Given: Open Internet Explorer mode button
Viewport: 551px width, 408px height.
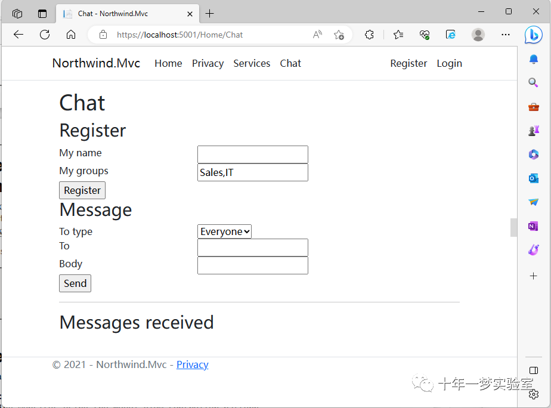Looking at the screenshot, I should pos(450,35).
